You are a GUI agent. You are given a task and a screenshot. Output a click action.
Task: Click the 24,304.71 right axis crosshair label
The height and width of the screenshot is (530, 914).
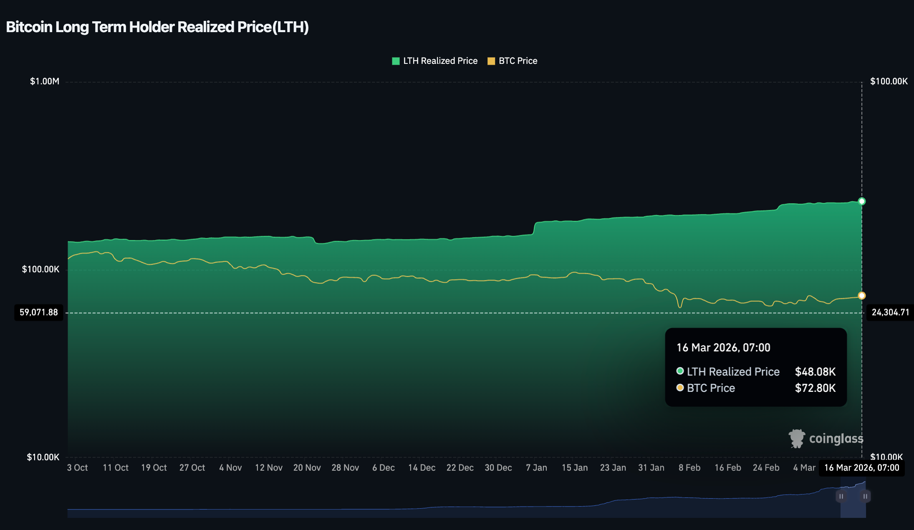890,313
